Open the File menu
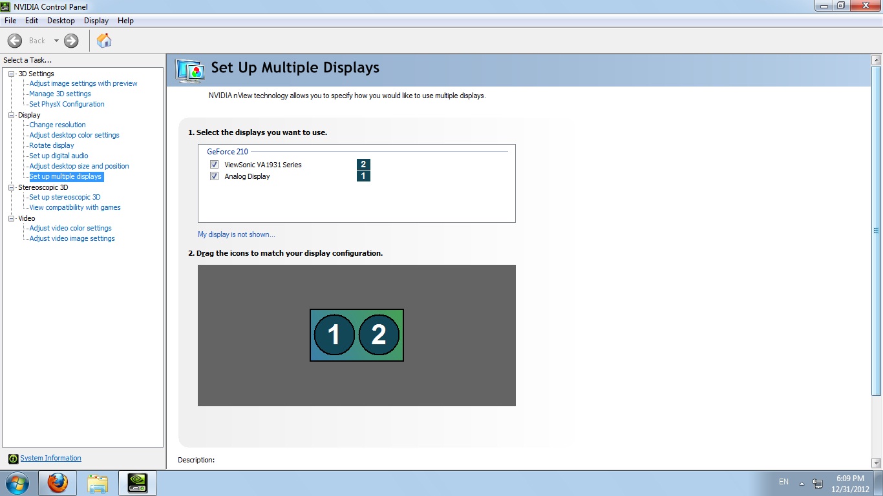The image size is (883, 496). click(10, 21)
